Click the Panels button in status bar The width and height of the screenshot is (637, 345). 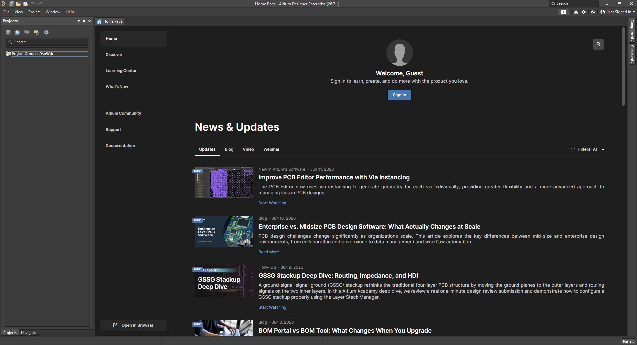628,341
